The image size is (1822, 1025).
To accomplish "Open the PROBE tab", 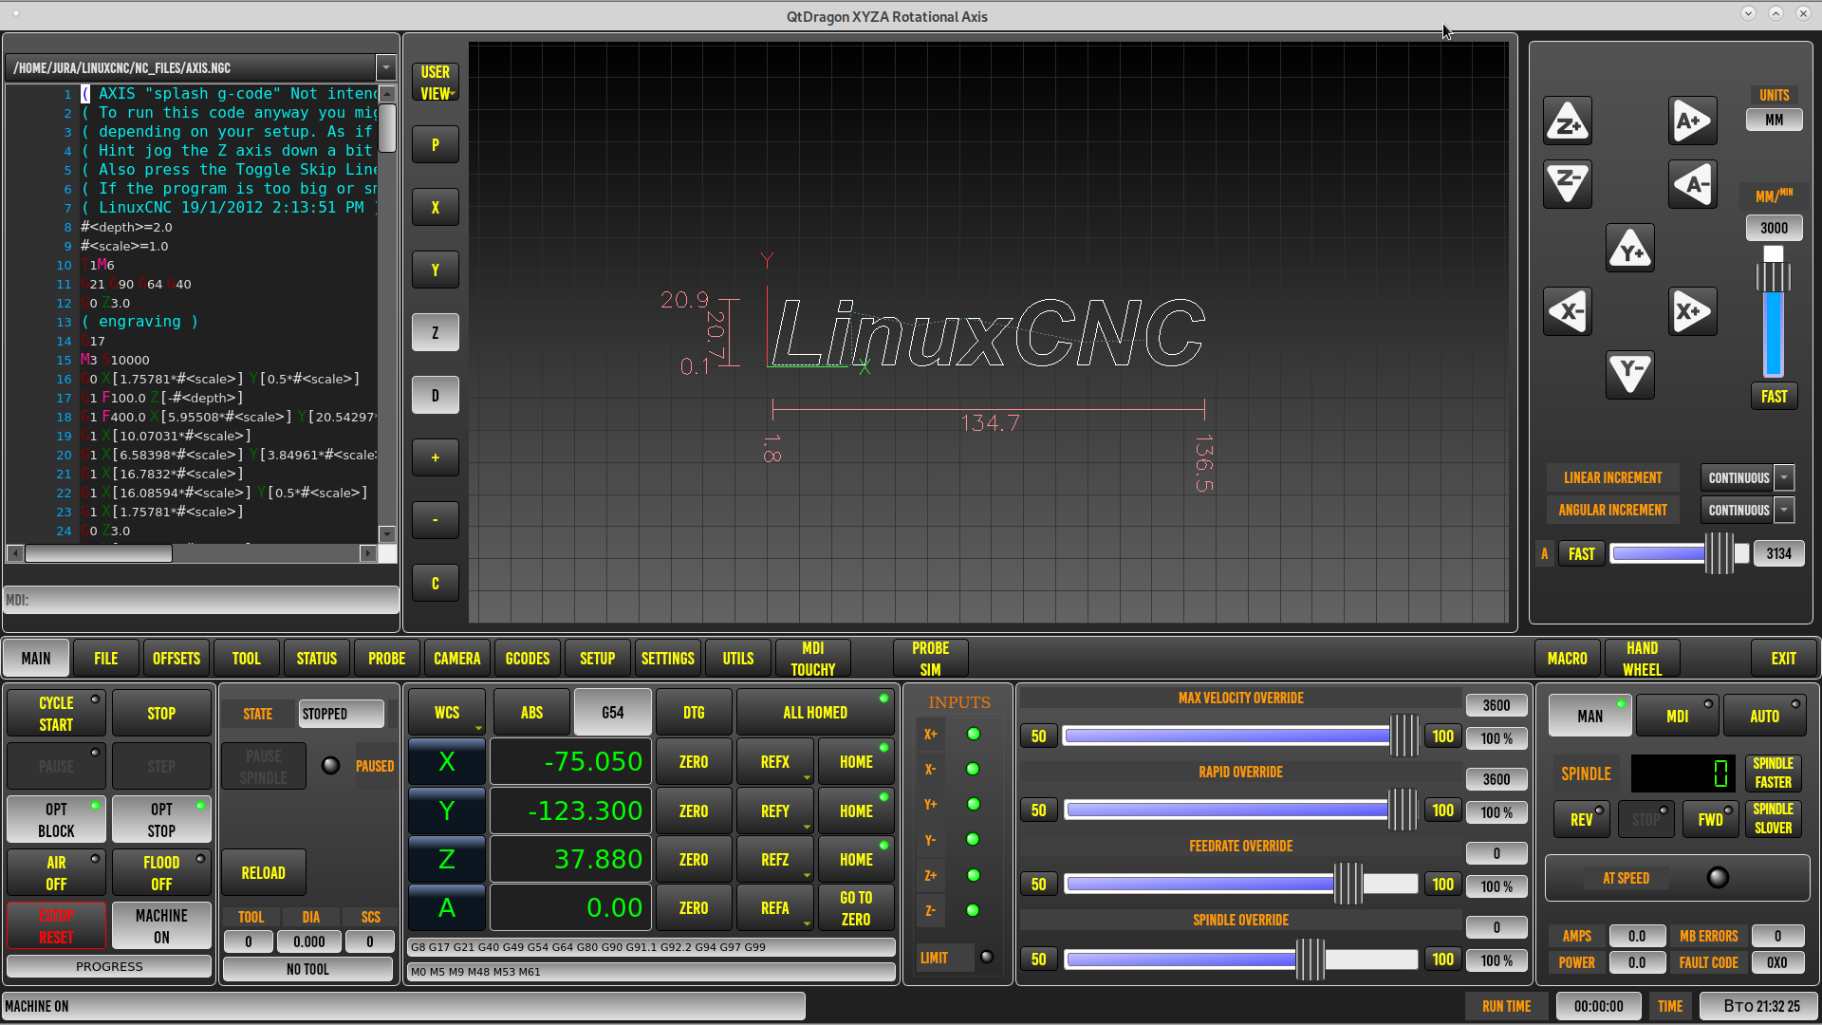I will coord(387,659).
